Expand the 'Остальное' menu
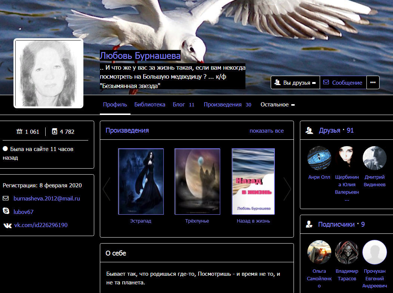 point(277,105)
